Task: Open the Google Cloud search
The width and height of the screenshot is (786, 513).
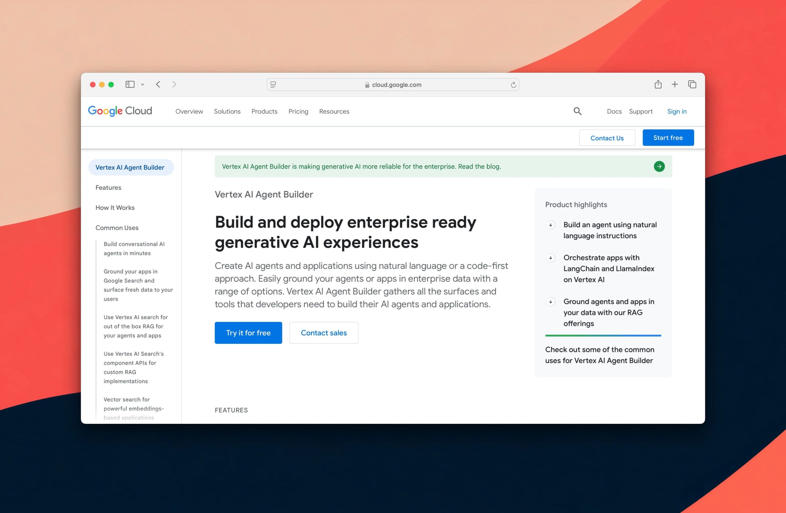Action: pos(577,111)
